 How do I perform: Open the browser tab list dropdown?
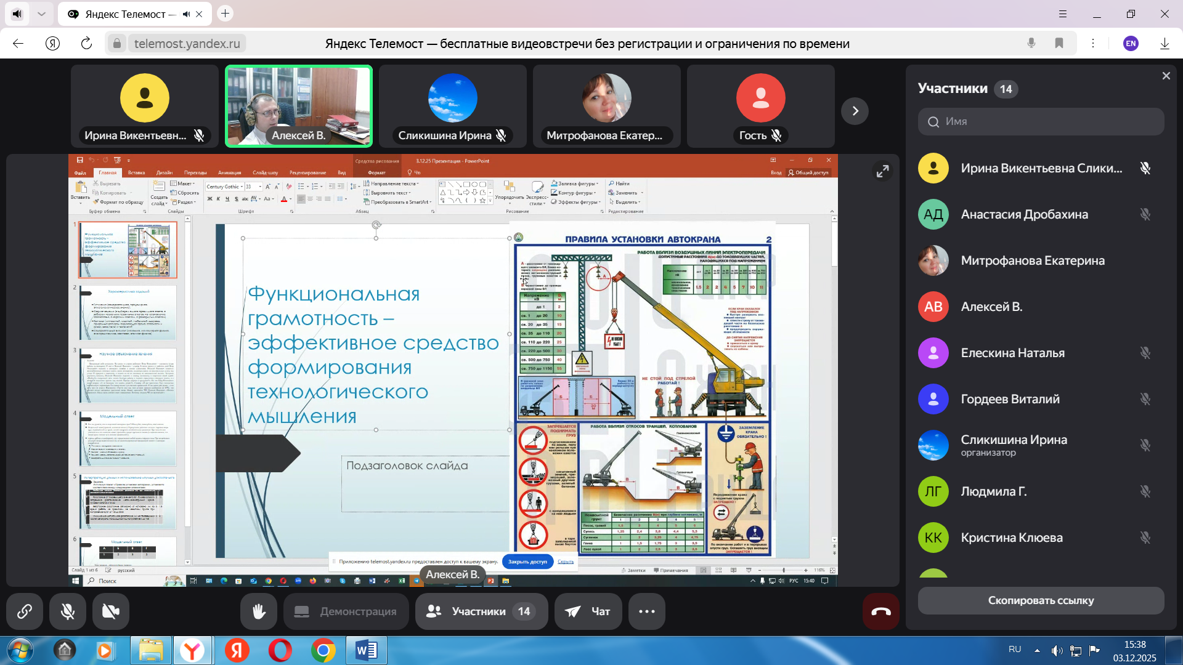tap(41, 14)
